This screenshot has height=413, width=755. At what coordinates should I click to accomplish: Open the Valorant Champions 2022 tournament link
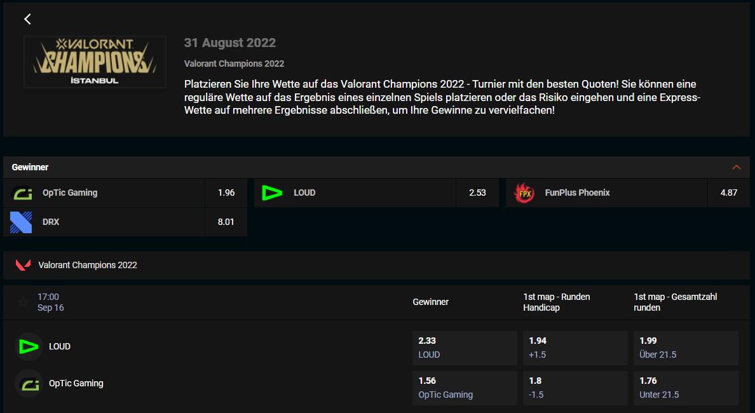tap(88, 265)
